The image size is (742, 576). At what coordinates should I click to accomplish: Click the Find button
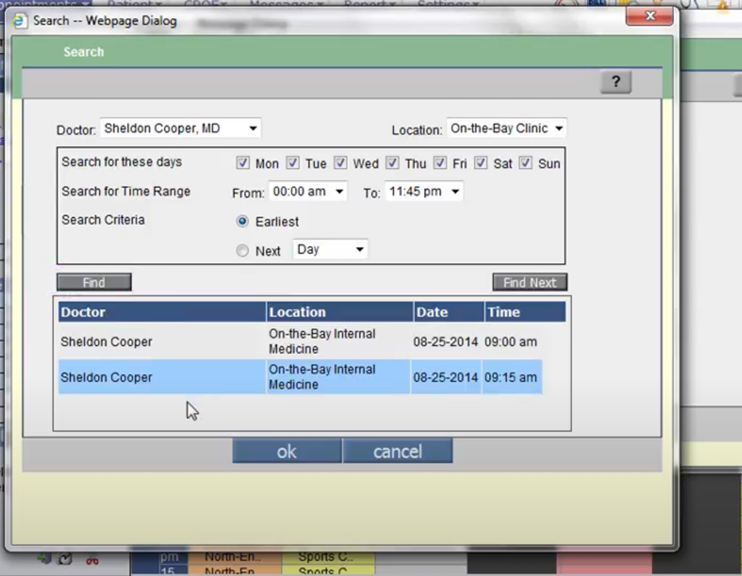click(94, 282)
